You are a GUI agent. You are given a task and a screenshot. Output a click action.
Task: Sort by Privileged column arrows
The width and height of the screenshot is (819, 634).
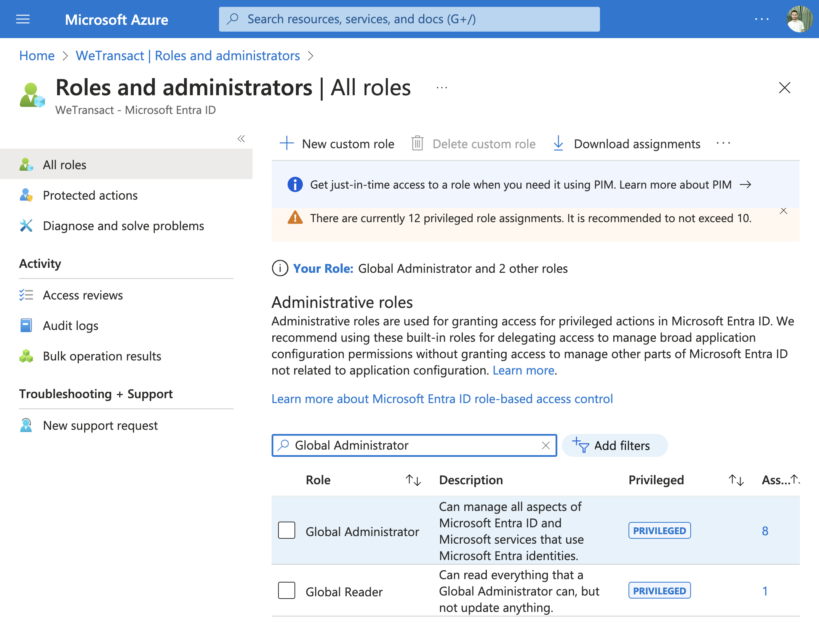pos(736,480)
